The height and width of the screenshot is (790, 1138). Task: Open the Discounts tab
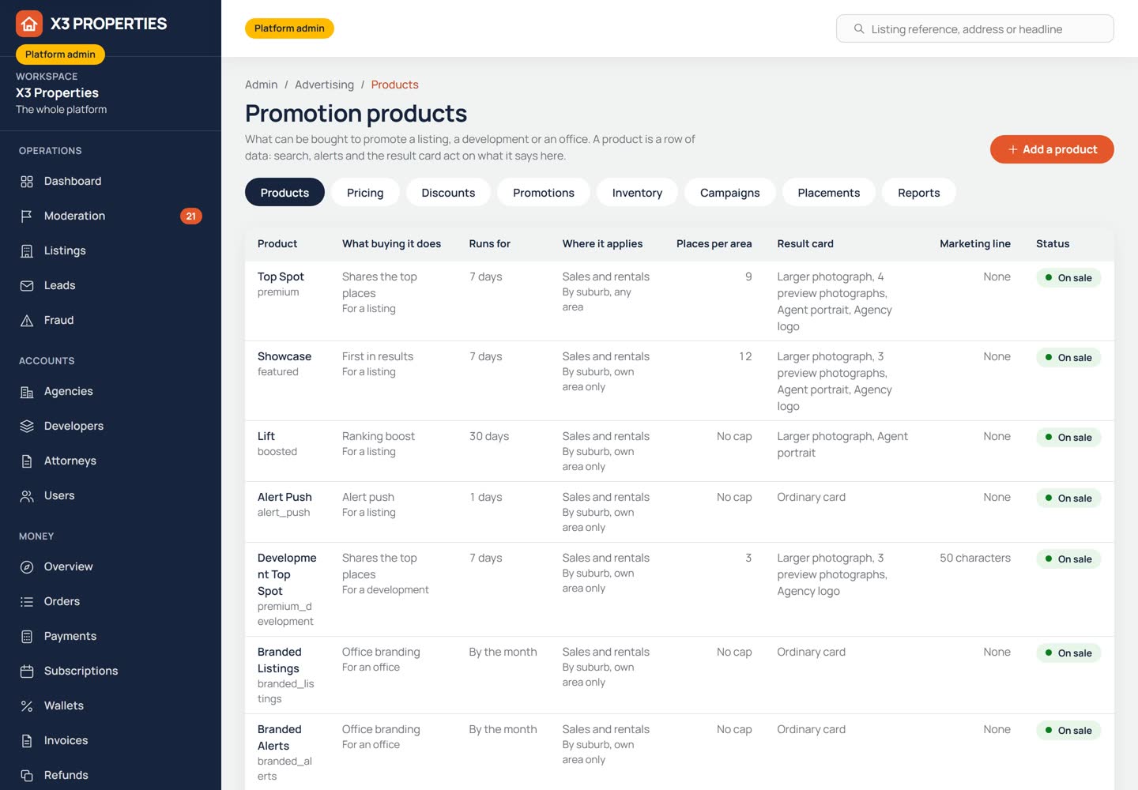point(448,193)
